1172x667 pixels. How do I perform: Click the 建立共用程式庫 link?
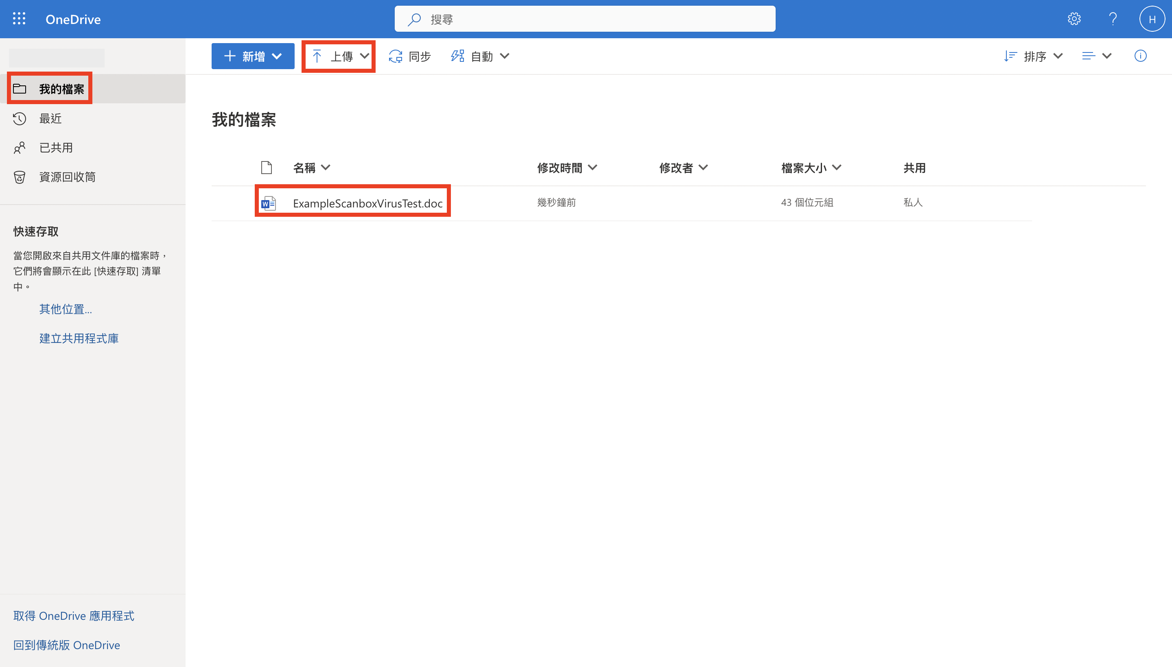[x=79, y=338]
